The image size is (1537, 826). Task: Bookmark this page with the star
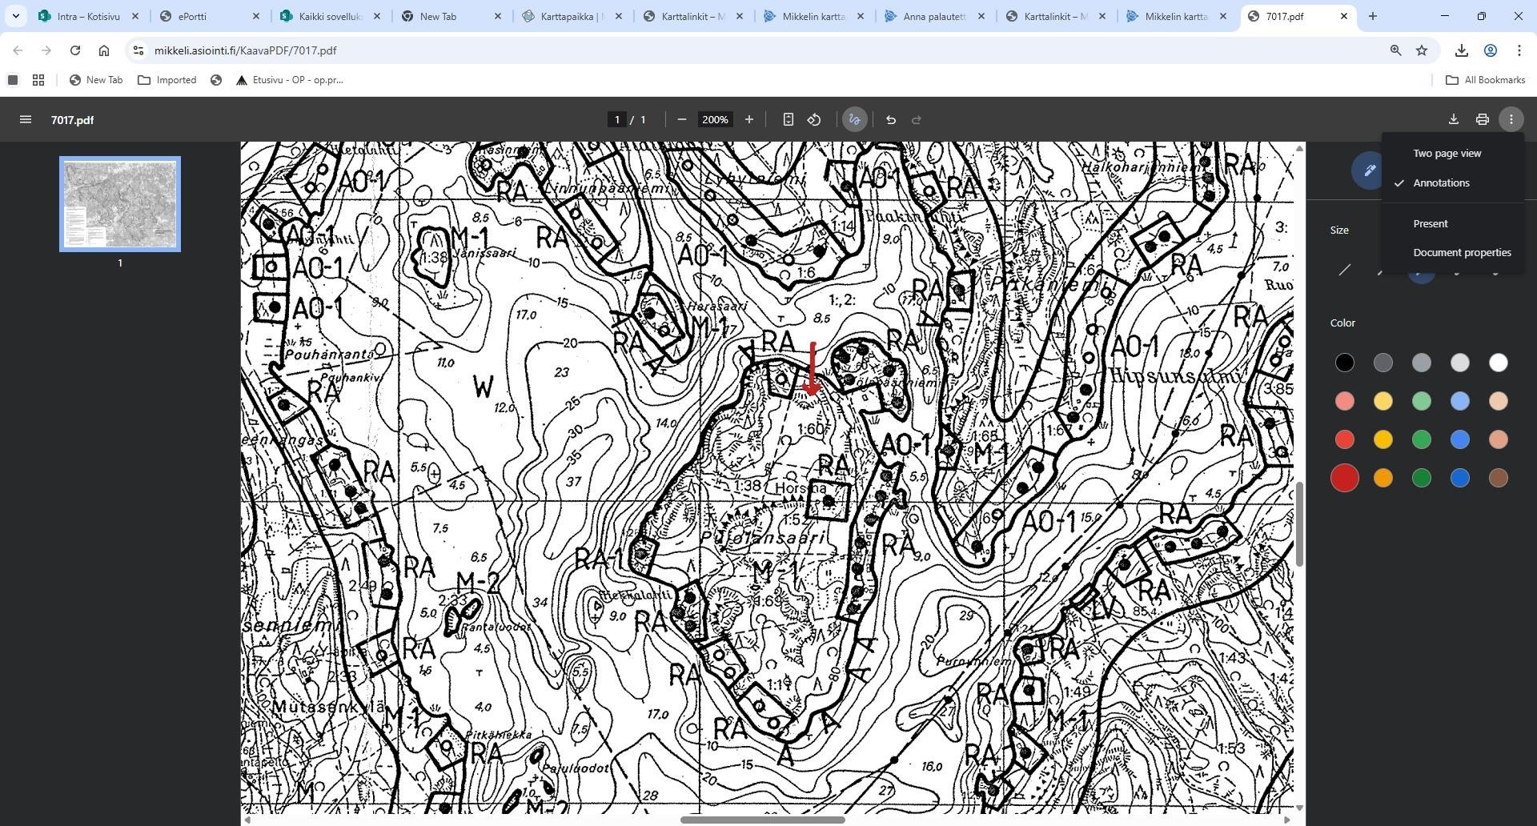[x=1422, y=50]
